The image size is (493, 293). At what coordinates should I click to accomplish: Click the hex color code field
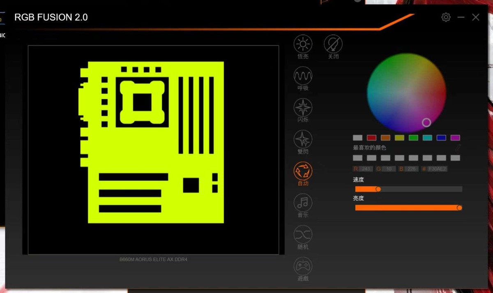[437, 169]
